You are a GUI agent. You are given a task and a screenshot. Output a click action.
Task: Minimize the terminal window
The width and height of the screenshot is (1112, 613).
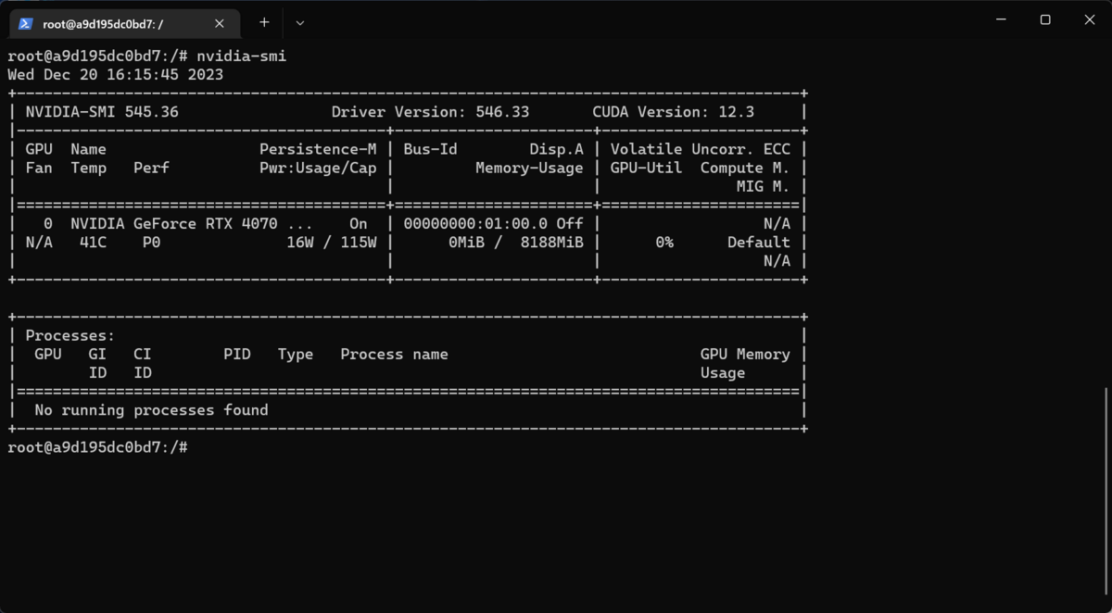click(x=1001, y=19)
